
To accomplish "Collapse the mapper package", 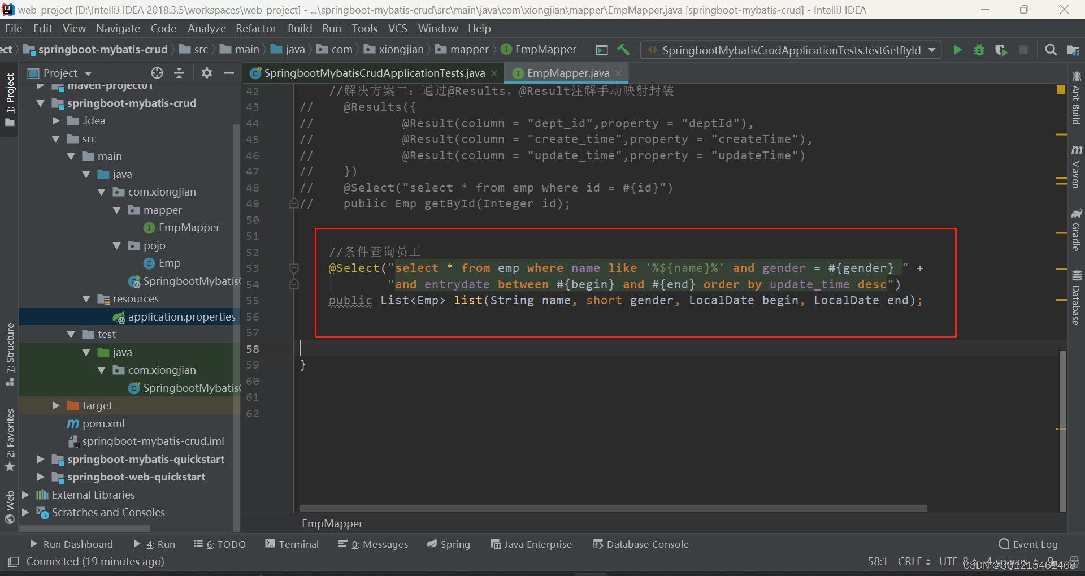I will click(x=117, y=210).
